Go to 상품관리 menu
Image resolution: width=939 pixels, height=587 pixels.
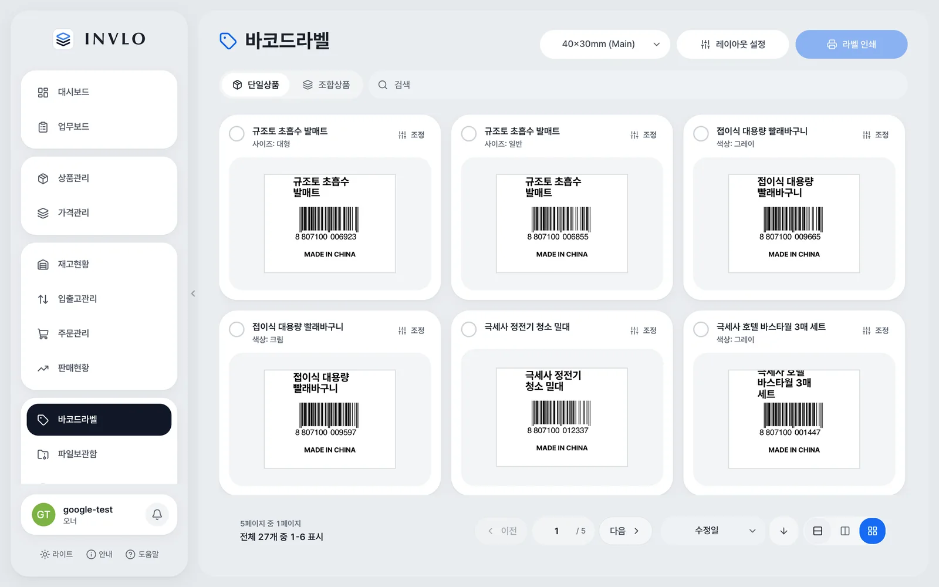(x=99, y=178)
